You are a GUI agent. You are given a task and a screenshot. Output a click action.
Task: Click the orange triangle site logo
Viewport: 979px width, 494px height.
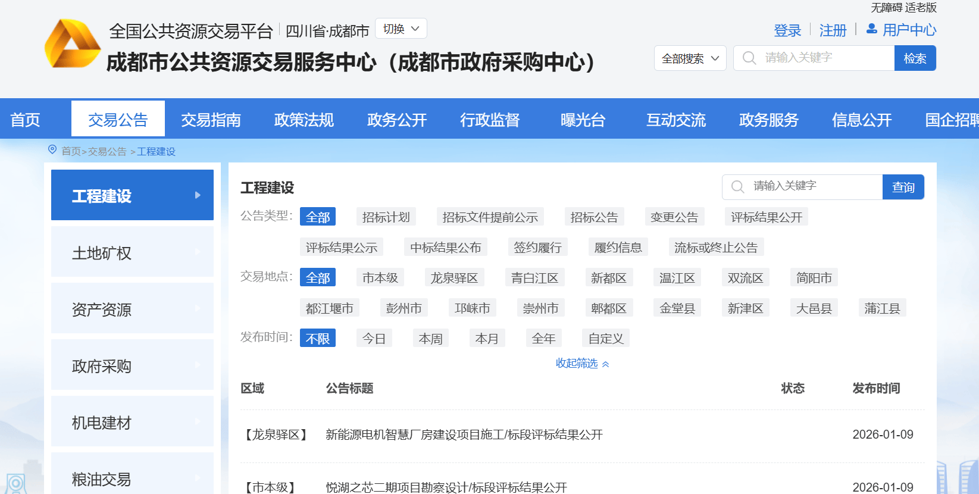pyautogui.click(x=73, y=44)
